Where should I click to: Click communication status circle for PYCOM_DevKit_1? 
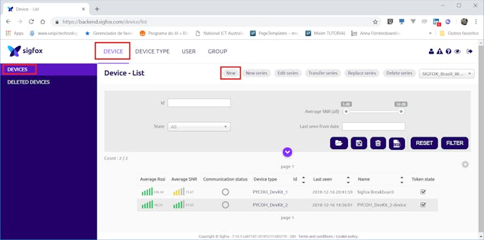click(226, 192)
